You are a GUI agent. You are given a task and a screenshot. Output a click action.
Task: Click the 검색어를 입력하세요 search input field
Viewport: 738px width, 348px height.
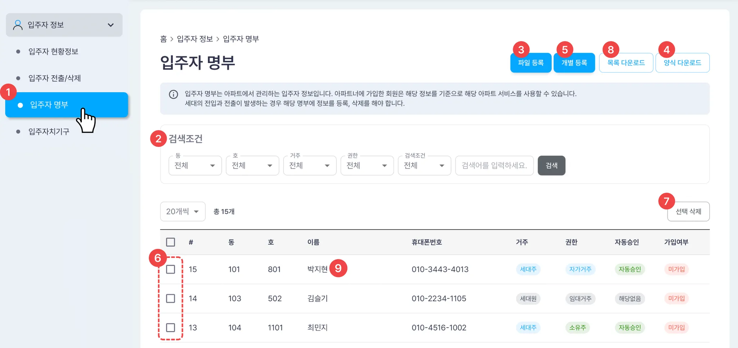(494, 166)
